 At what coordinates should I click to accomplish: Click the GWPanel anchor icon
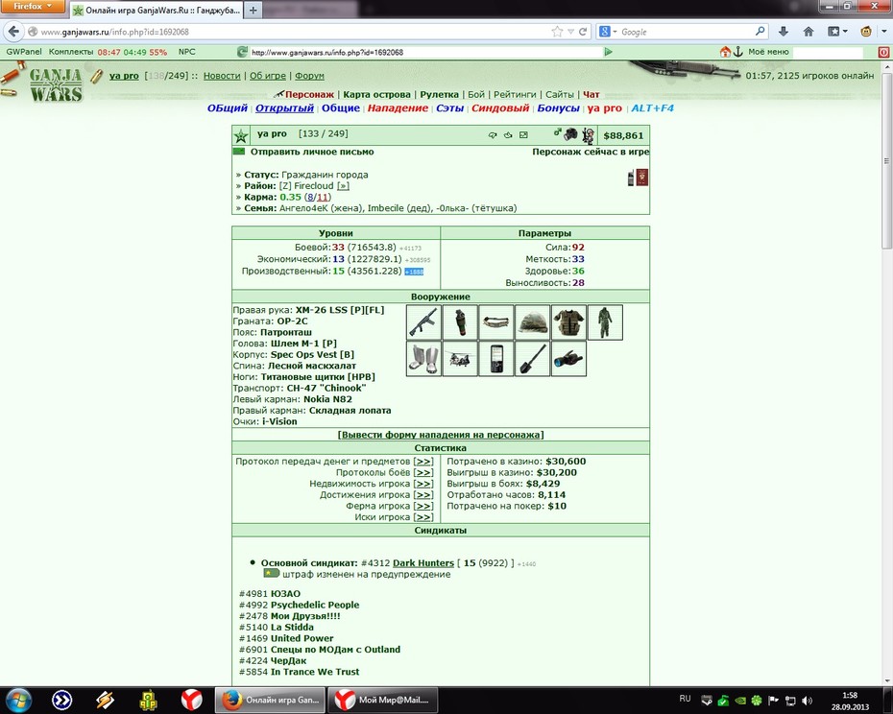coord(738,52)
